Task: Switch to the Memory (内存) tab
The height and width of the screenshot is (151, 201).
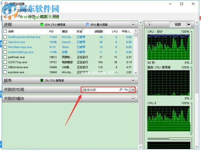Action: point(32,16)
